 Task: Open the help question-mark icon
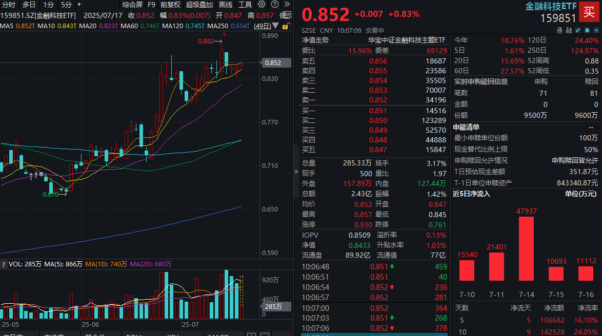tap(275, 4)
